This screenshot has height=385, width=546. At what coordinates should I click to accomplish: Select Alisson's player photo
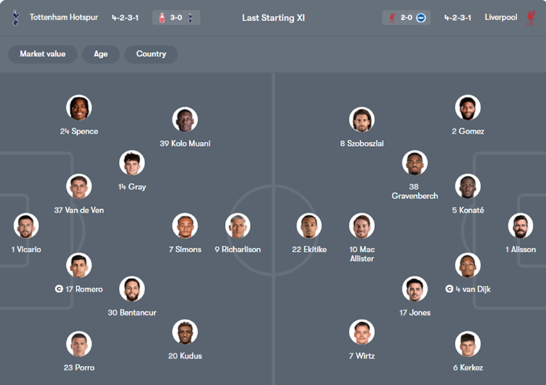point(520,226)
